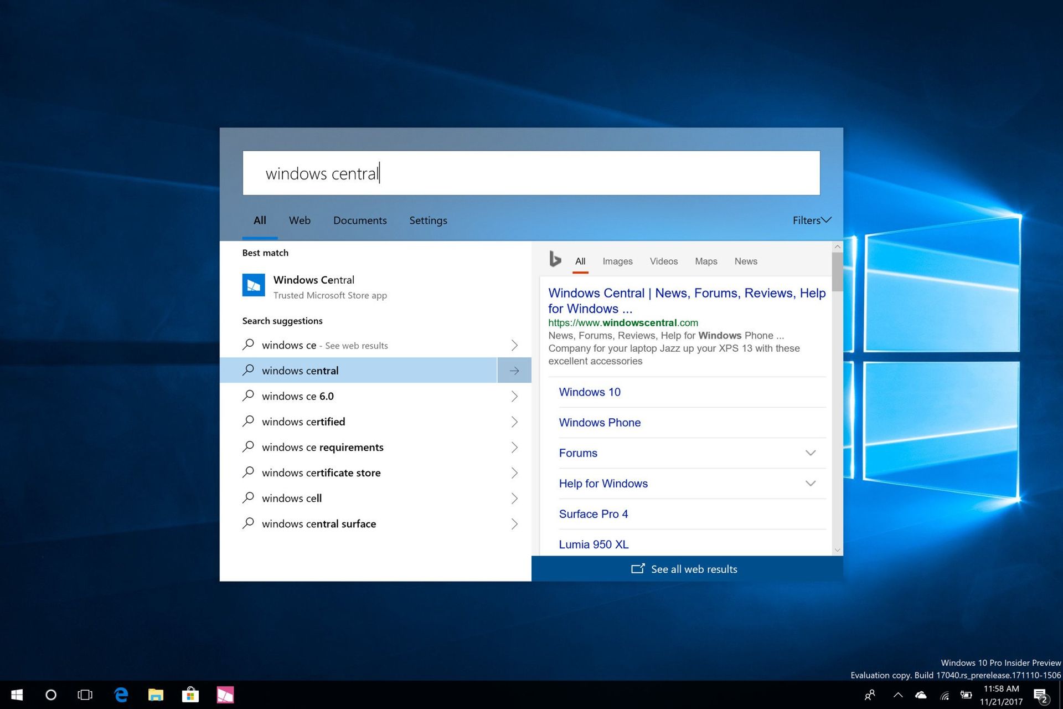Open Wi-Fi settings from the system tray
The height and width of the screenshot is (709, 1063).
pos(944,695)
